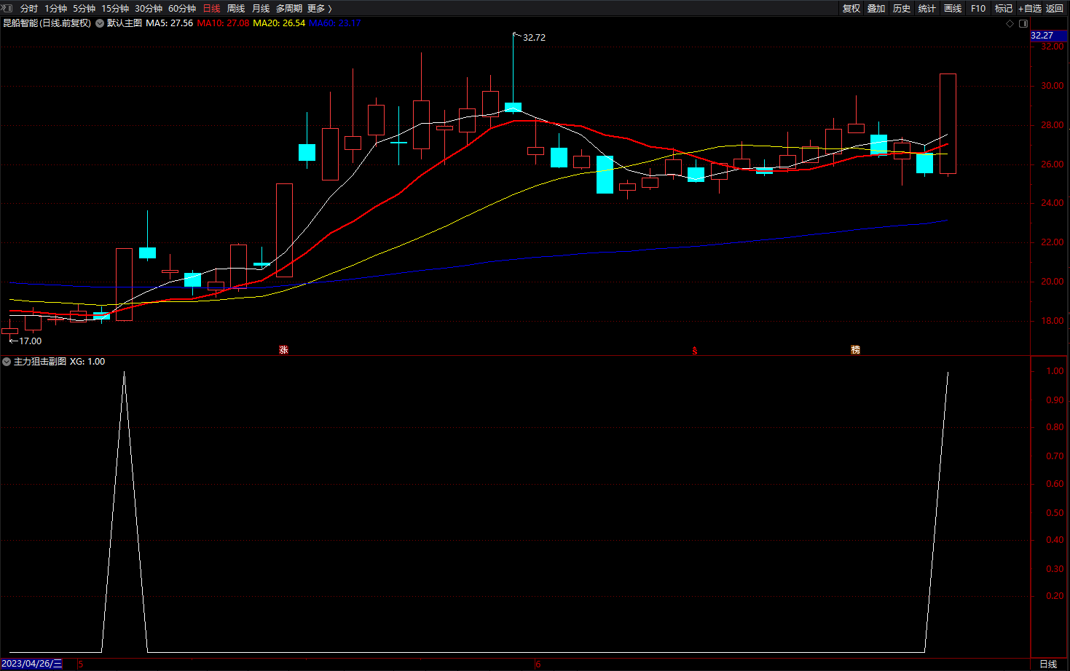Image resolution: width=1070 pixels, height=671 pixels.
Task: Click the collapse panel icon at top-left
Action: 7,8
